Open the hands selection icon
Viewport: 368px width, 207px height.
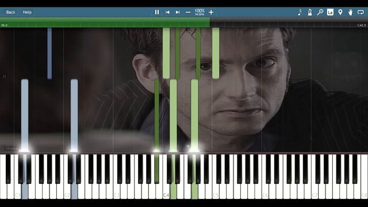350,12
